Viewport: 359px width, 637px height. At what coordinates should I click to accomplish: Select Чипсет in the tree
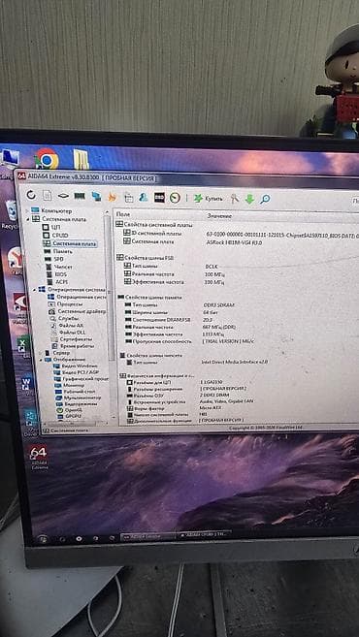click(x=59, y=267)
